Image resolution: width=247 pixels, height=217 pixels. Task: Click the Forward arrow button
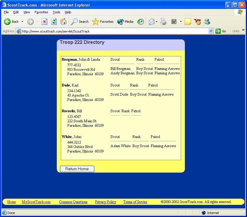point(30,22)
